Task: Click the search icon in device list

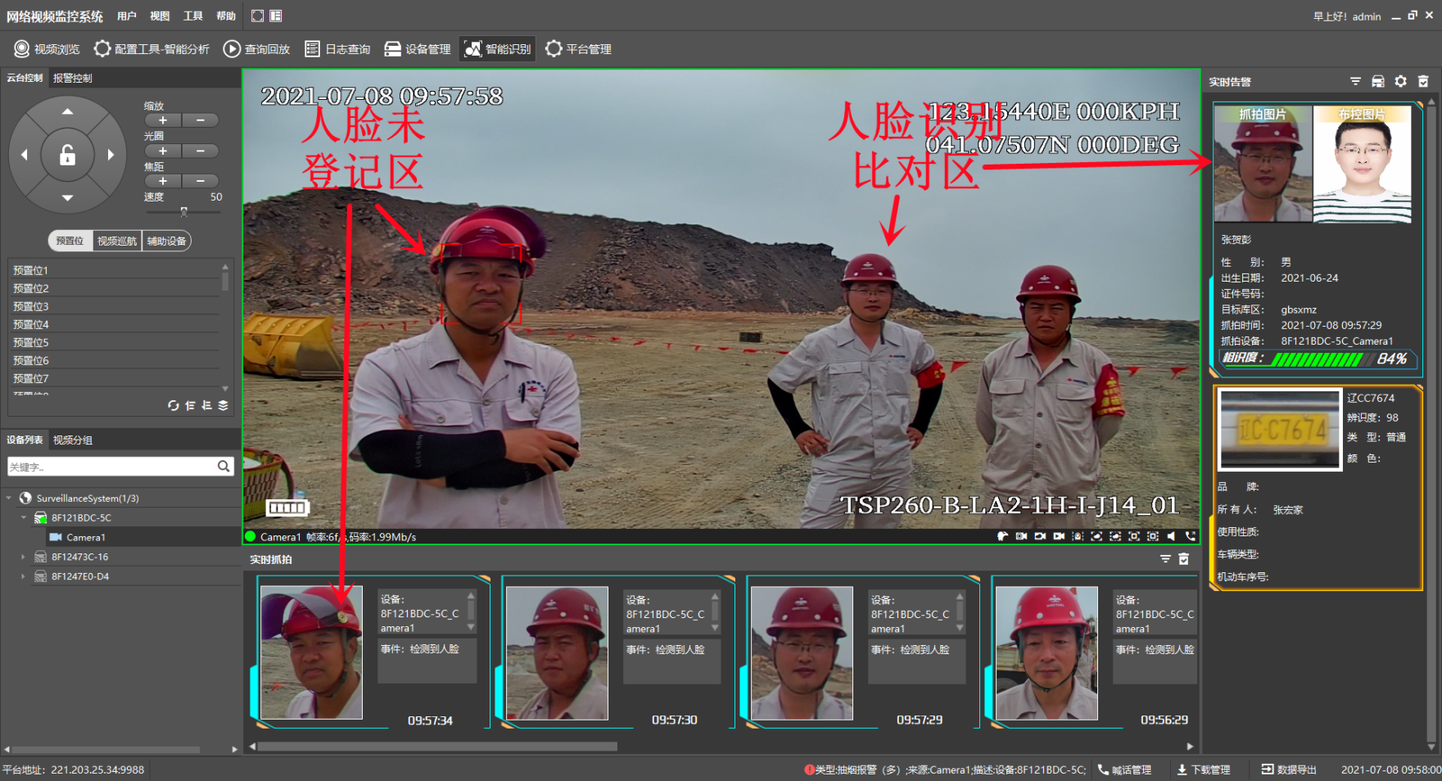Action: 224,467
